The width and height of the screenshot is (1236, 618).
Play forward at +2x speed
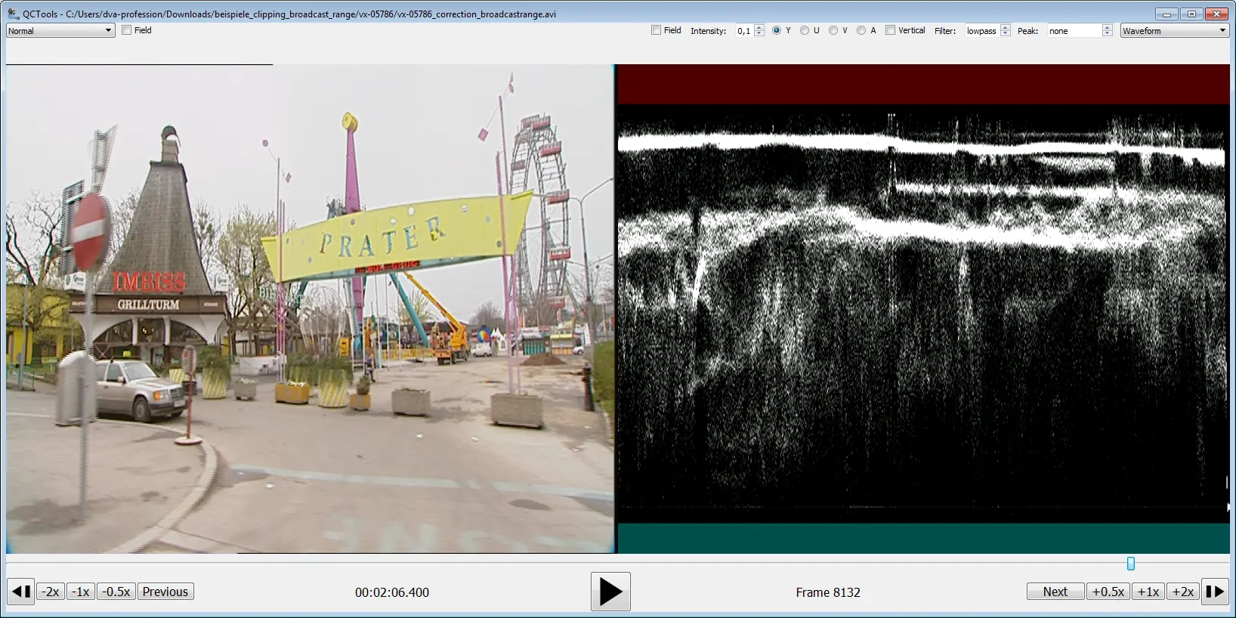click(x=1182, y=592)
